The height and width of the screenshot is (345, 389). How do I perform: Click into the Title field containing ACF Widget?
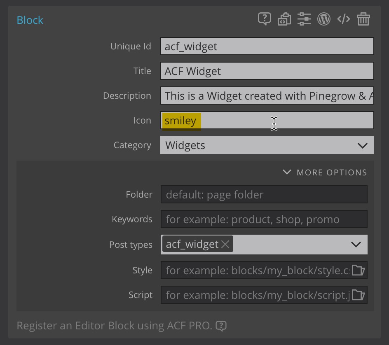[x=267, y=71]
